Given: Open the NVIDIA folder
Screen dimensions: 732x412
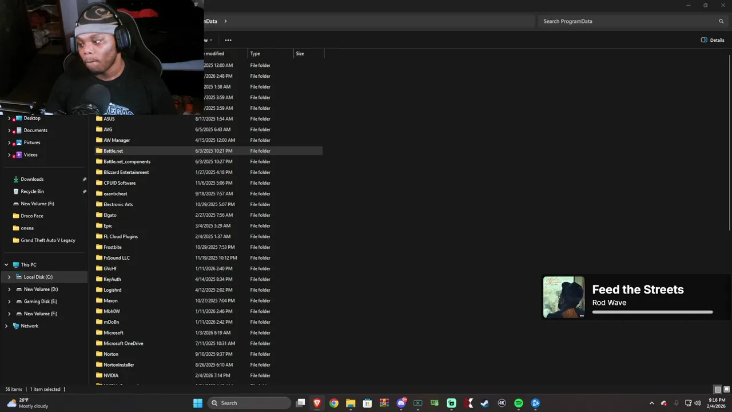Looking at the screenshot, I should (110, 375).
